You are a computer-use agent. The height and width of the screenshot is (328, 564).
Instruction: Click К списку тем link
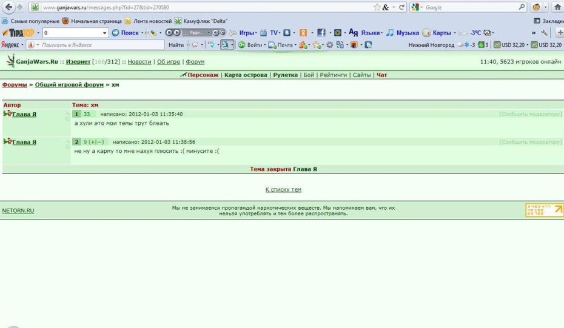(x=283, y=190)
